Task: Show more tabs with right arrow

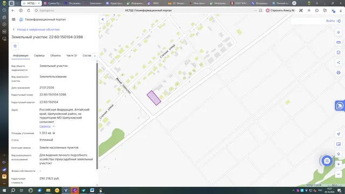Action: tap(95, 56)
